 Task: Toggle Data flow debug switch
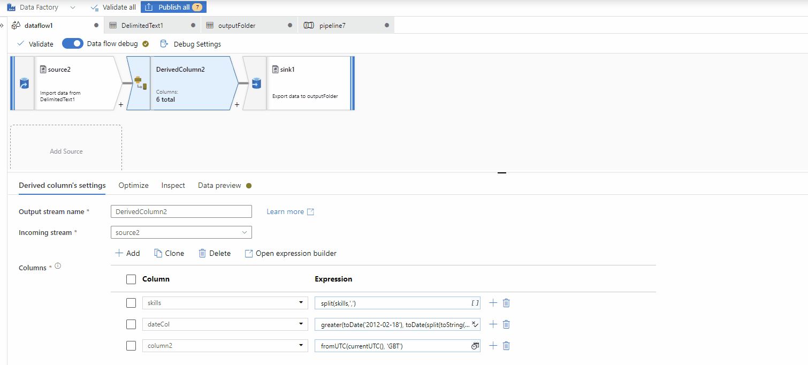pyautogui.click(x=73, y=43)
